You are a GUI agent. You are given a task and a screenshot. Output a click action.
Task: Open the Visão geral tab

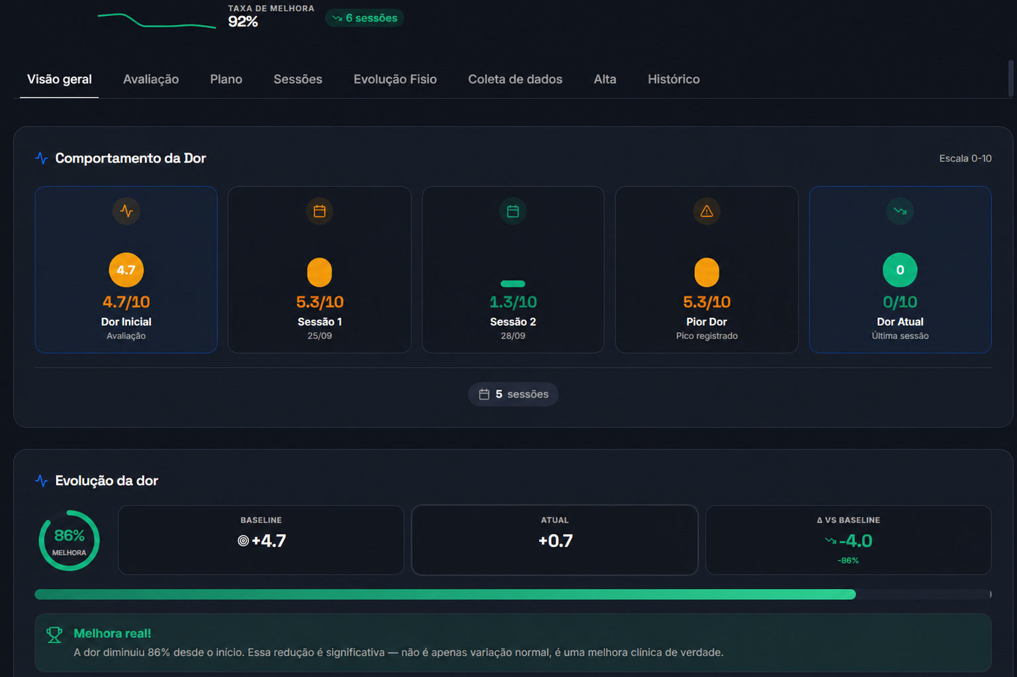60,79
